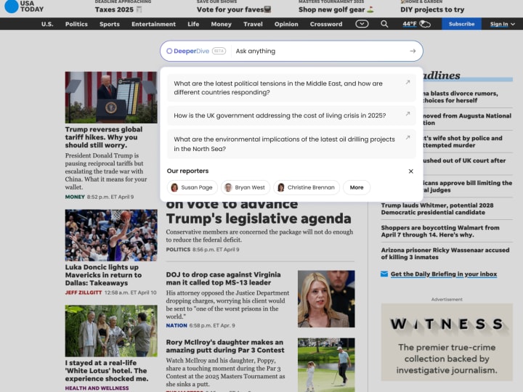523x392 pixels.
Task: Open the Sports nav section
Action: (110, 24)
